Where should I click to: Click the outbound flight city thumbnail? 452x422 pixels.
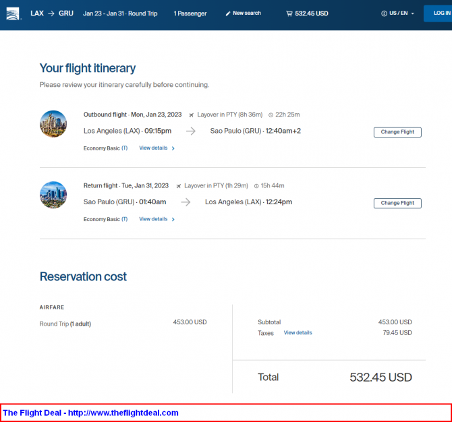coord(53,124)
